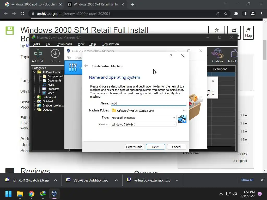The image size is (267, 200).
Task: Open the Downloads menu in IDM
Action: tap(64, 44)
